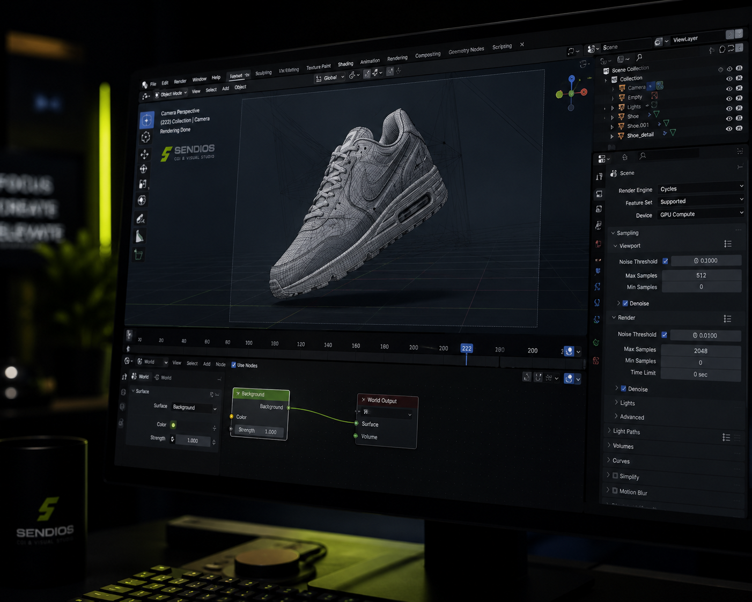Click the Blender logo icon
This screenshot has height=602, width=752.
pyautogui.click(x=144, y=85)
